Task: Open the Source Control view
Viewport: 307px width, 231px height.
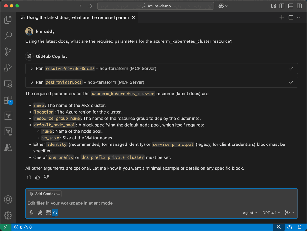Action: tap(8, 52)
